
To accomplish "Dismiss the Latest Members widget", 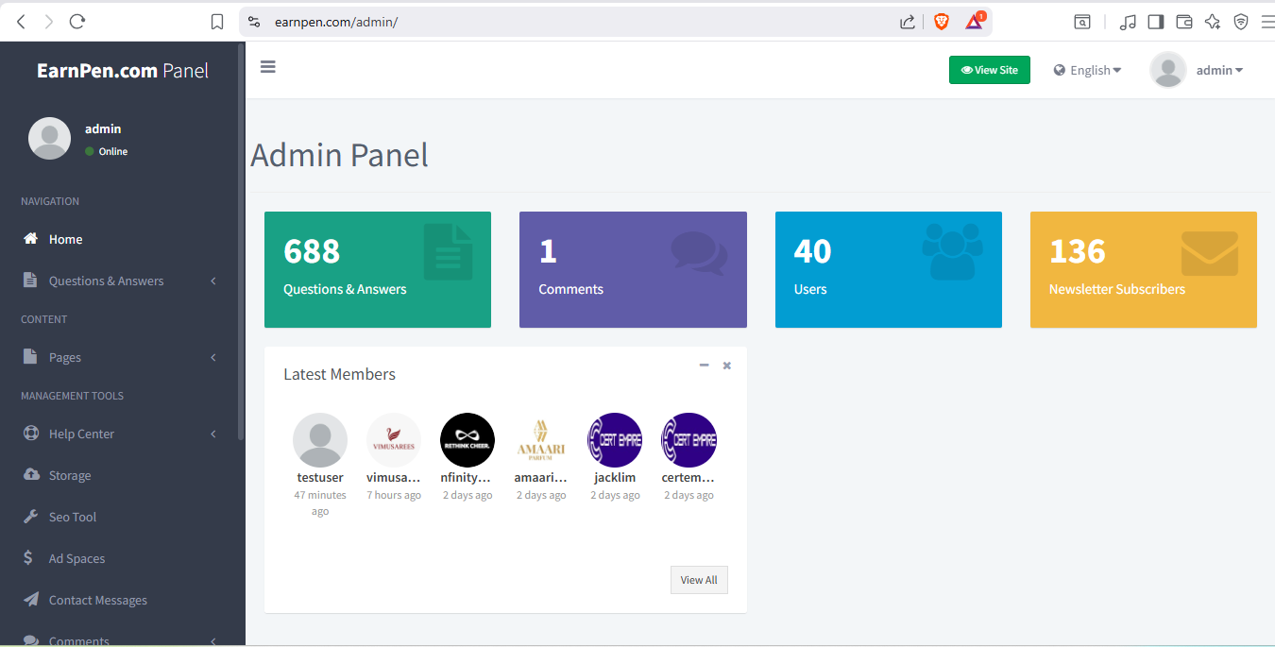I will click(x=726, y=365).
